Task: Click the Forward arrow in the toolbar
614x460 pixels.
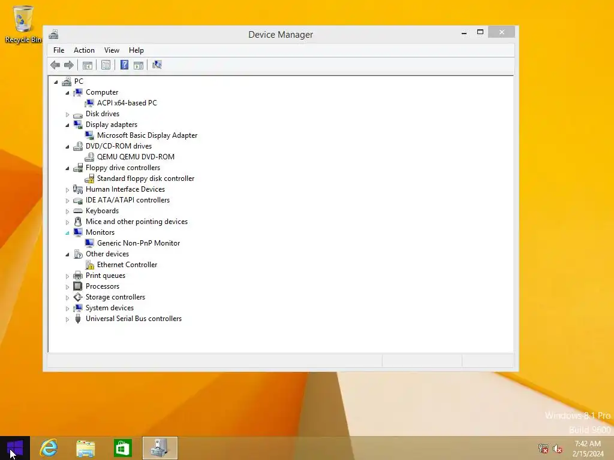Action: (69, 65)
